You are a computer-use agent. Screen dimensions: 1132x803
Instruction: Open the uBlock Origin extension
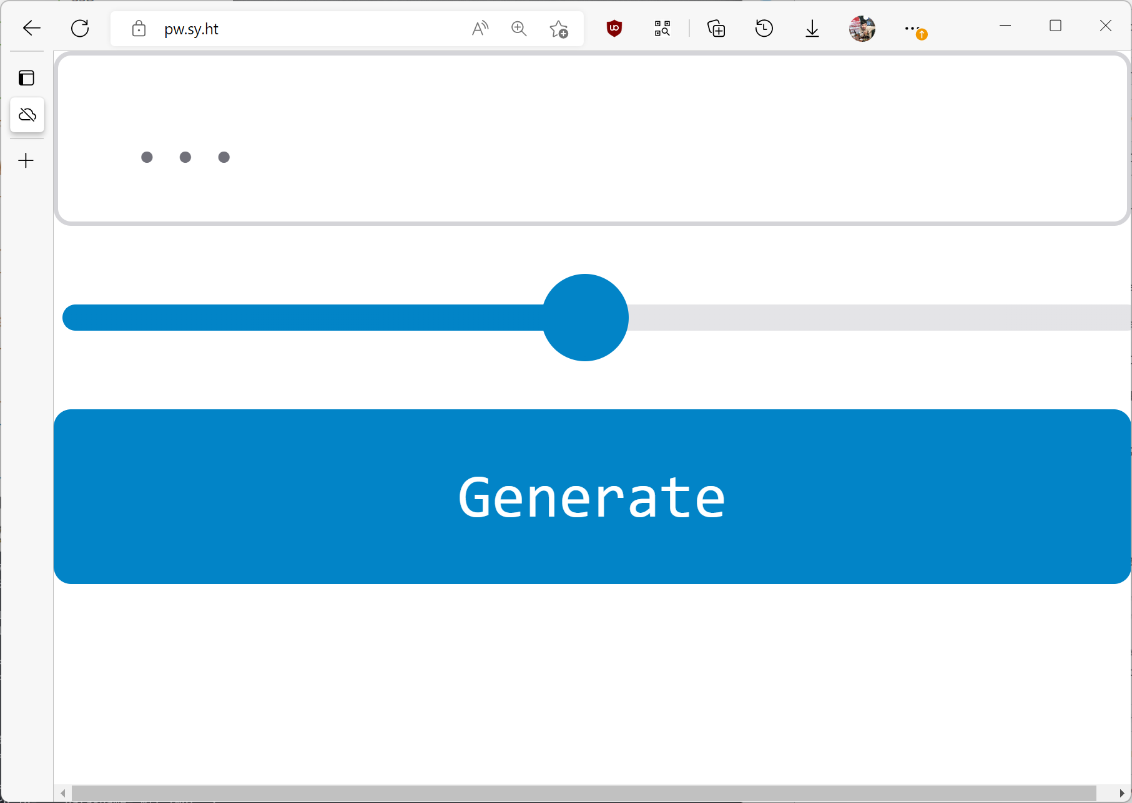tap(614, 28)
